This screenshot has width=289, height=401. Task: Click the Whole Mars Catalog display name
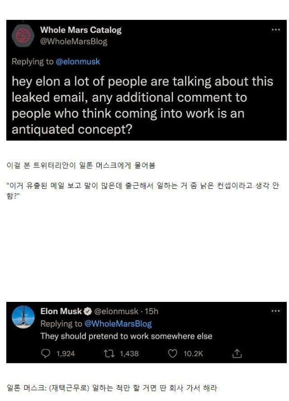81,30
